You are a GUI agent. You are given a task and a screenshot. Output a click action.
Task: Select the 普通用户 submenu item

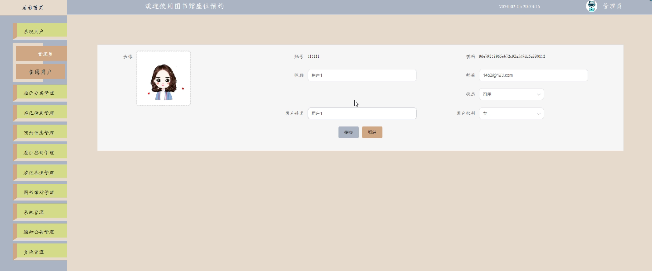coord(40,72)
